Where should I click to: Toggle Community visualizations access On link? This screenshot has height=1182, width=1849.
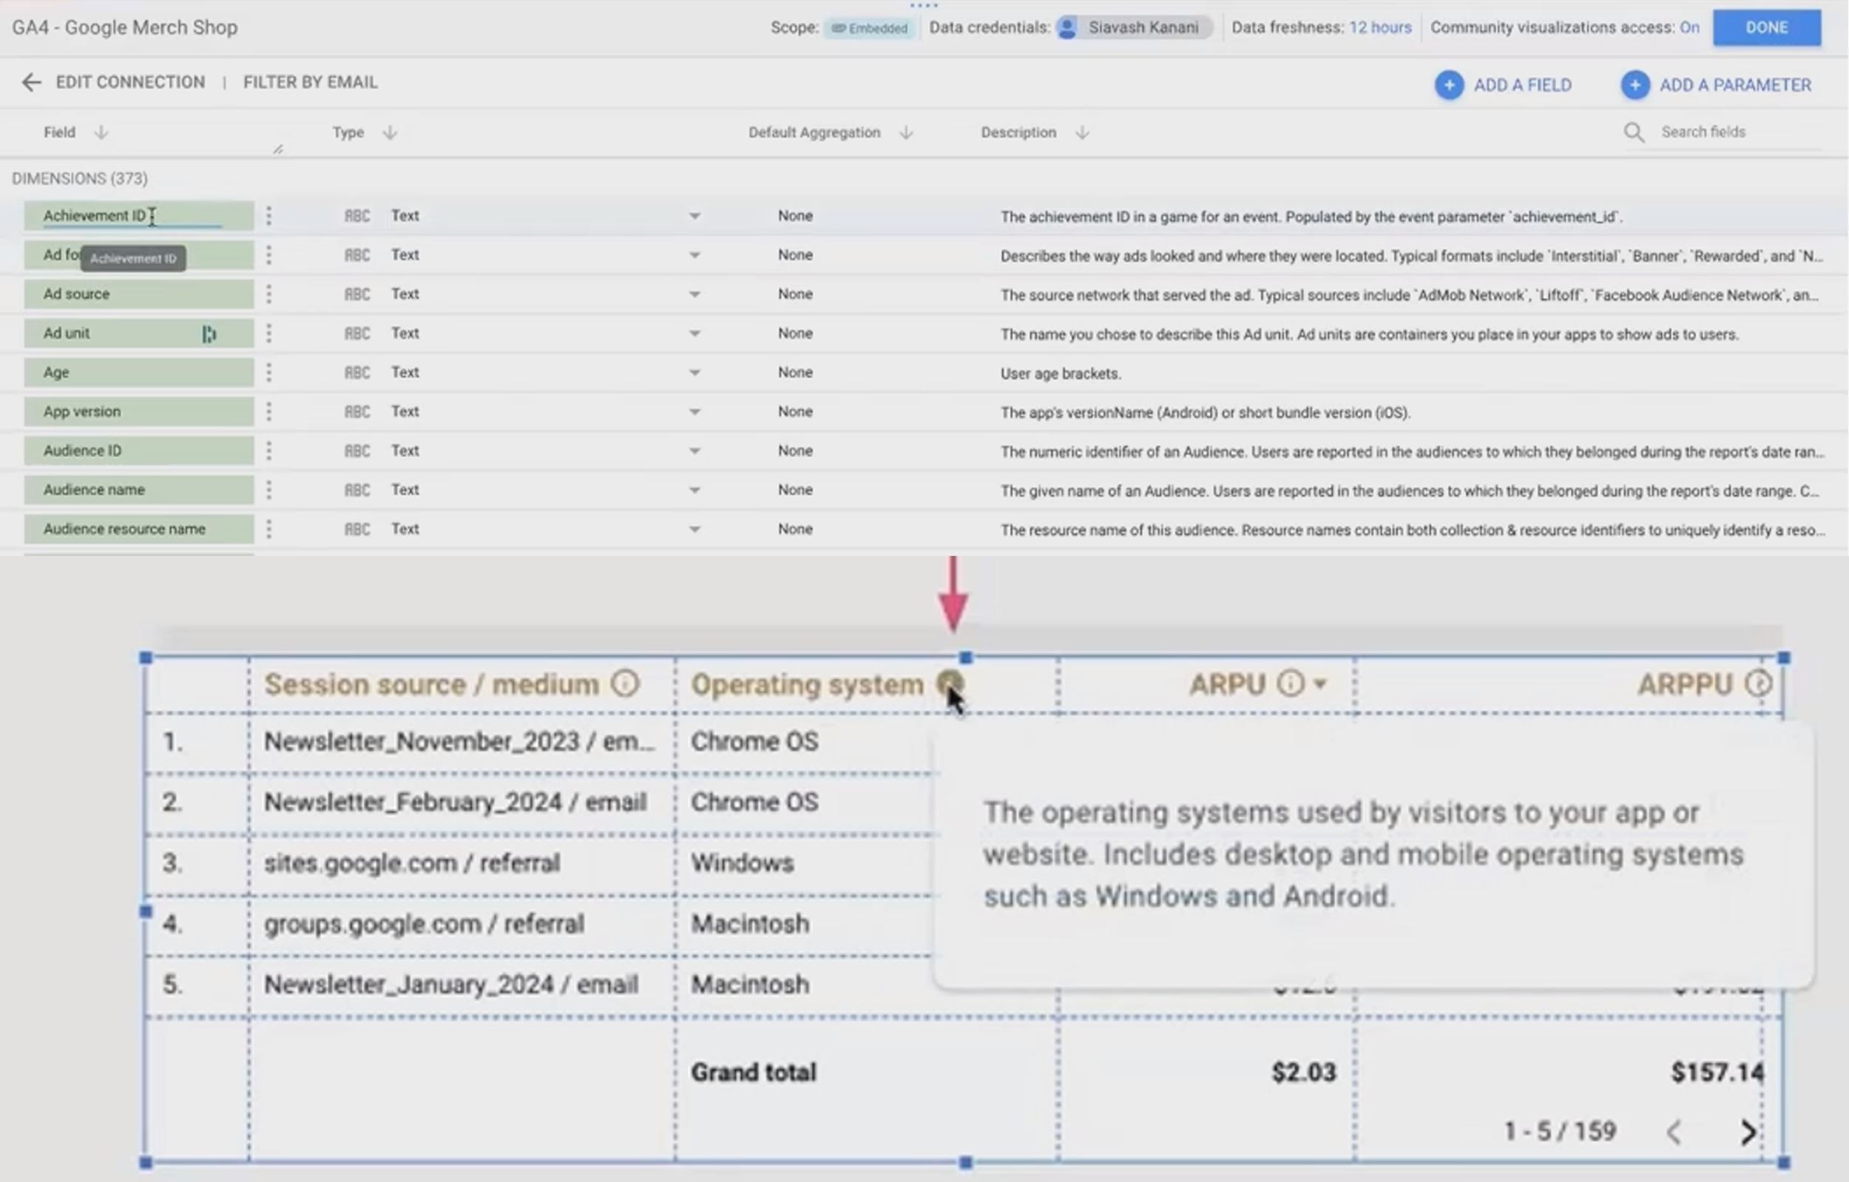tap(1689, 27)
